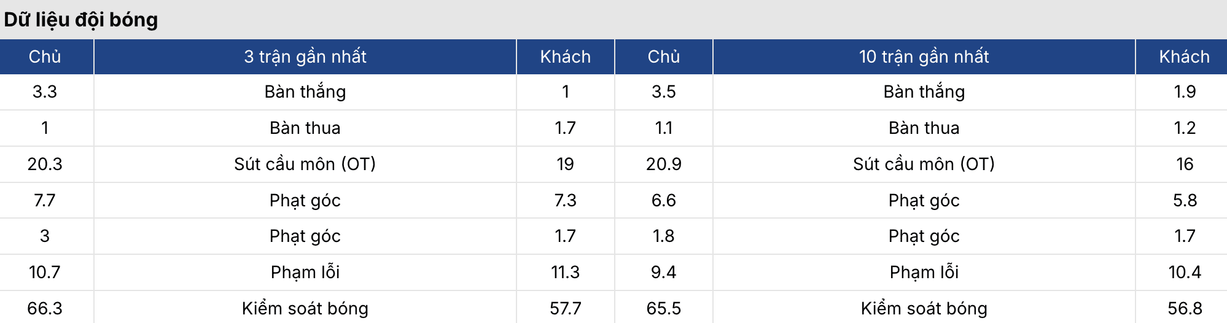
Task: Select the corners value 6.6
Action: pyautogui.click(x=663, y=200)
